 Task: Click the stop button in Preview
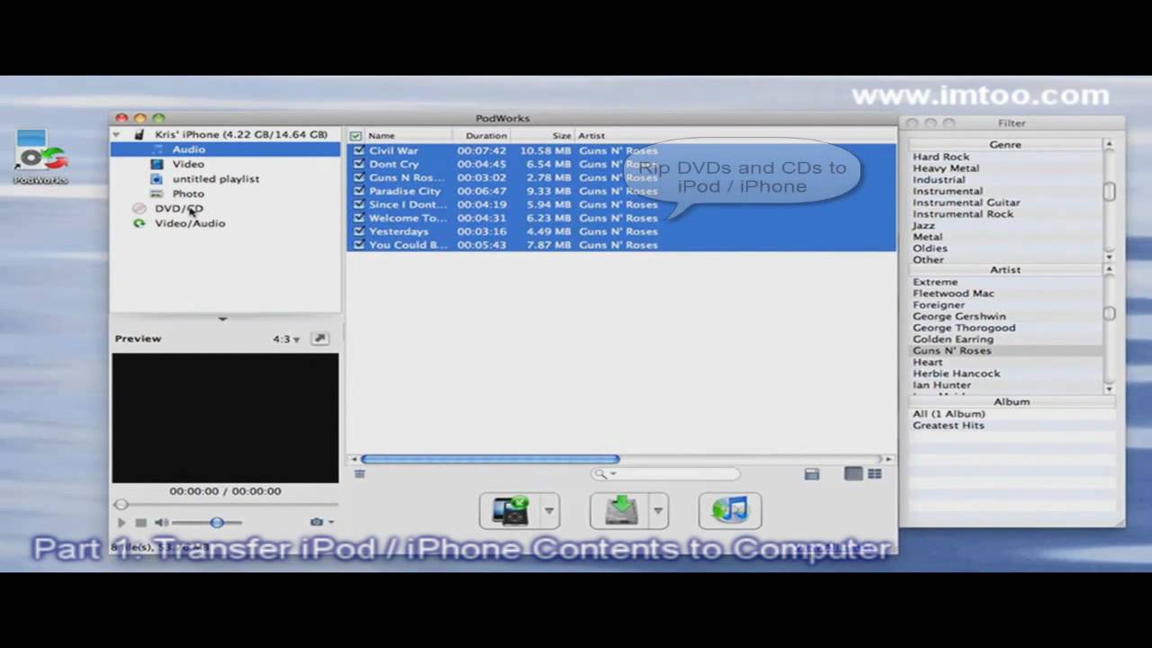point(141,522)
